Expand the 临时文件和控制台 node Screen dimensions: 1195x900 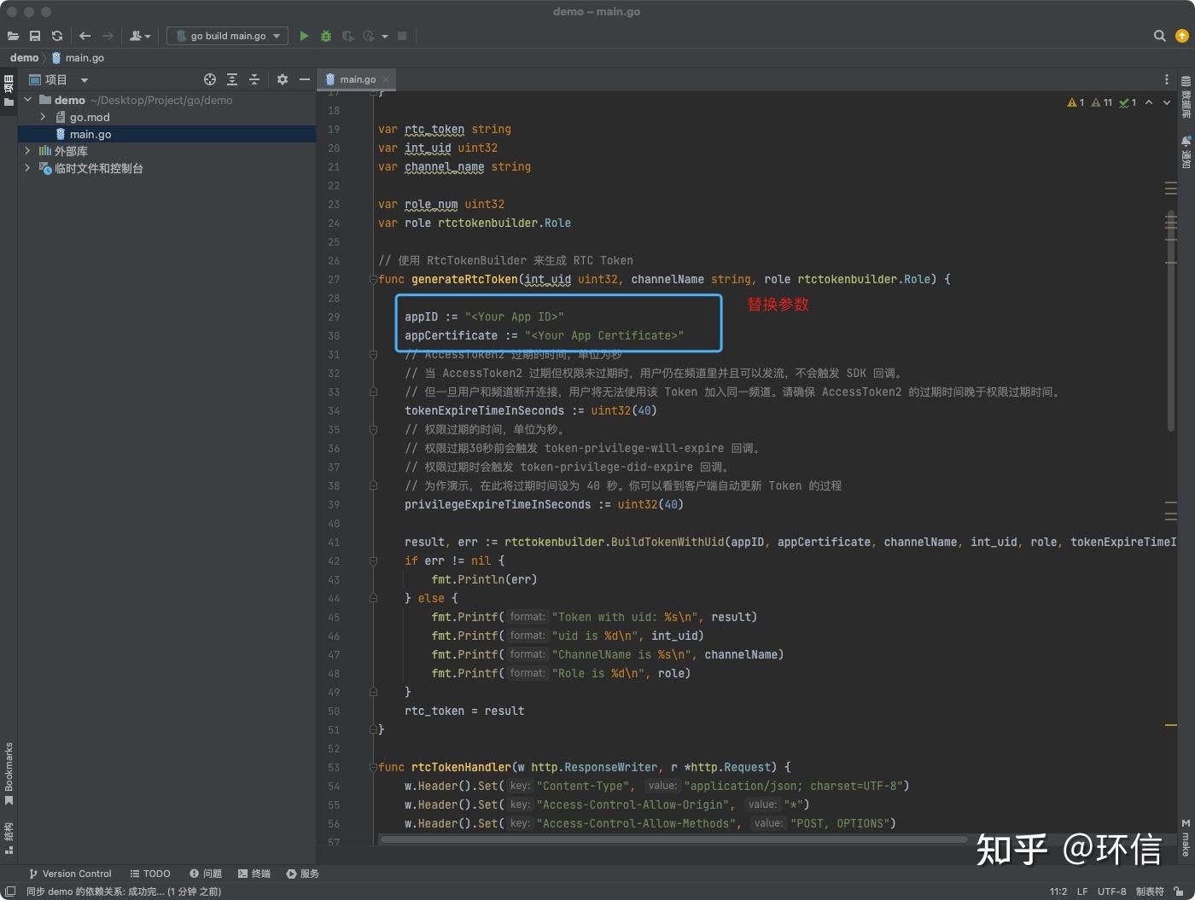(x=27, y=168)
